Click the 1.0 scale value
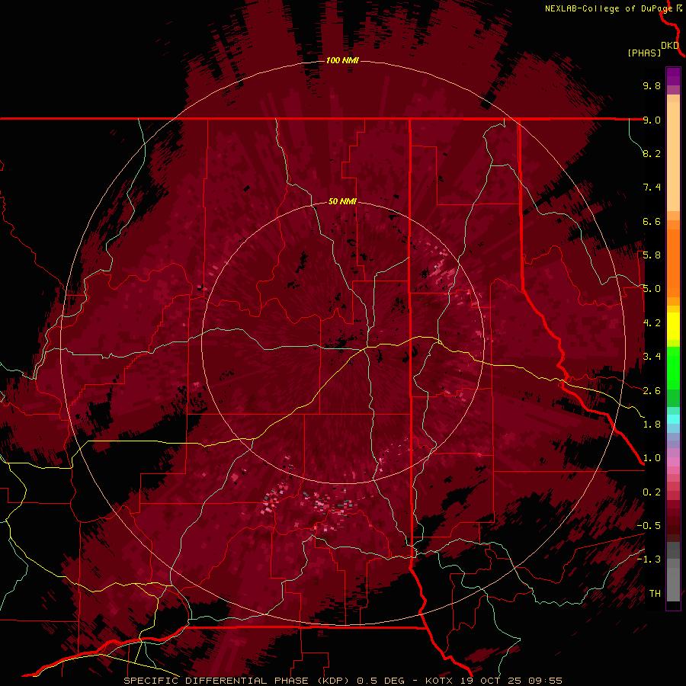 [x=652, y=458]
